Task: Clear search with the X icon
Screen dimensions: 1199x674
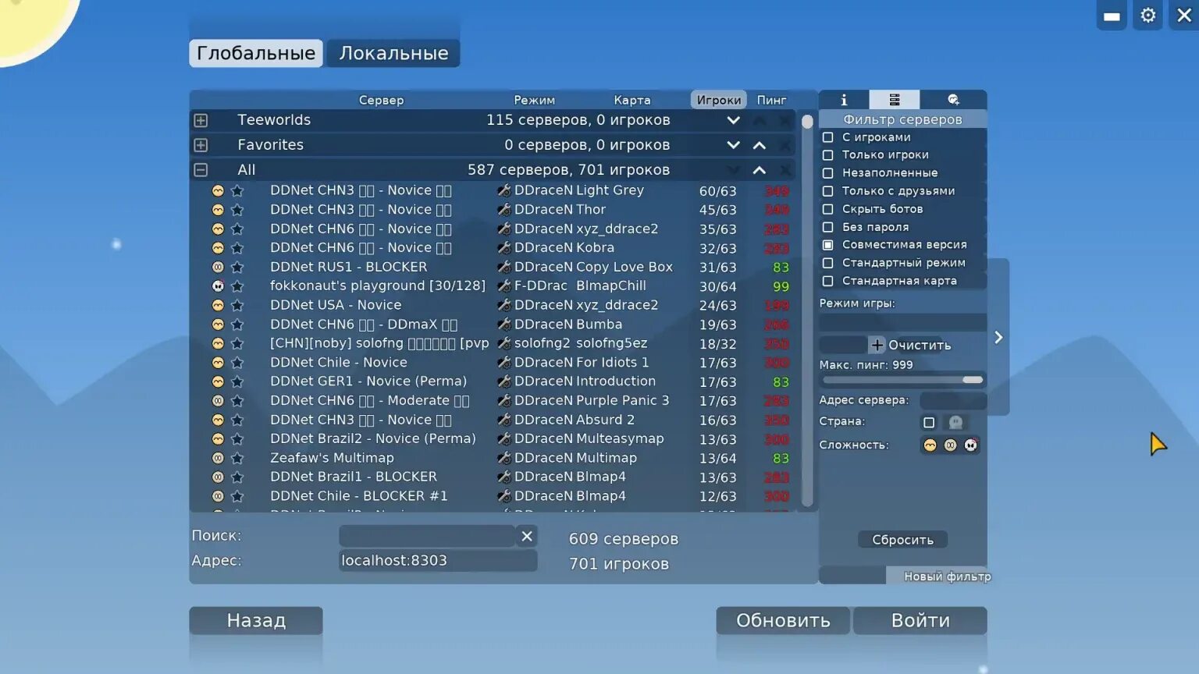Action: point(527,536)
